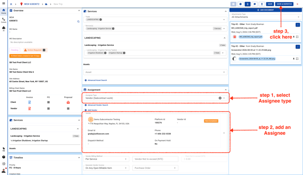303x175 pixels.
Task: Open the clock history toolbar icon
Action: (241, 4)
